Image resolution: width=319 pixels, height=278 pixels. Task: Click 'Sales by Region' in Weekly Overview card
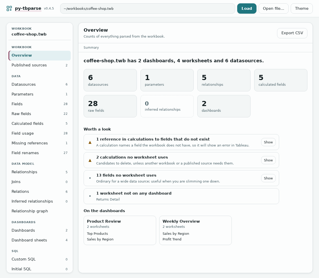(x=176, y=234)
